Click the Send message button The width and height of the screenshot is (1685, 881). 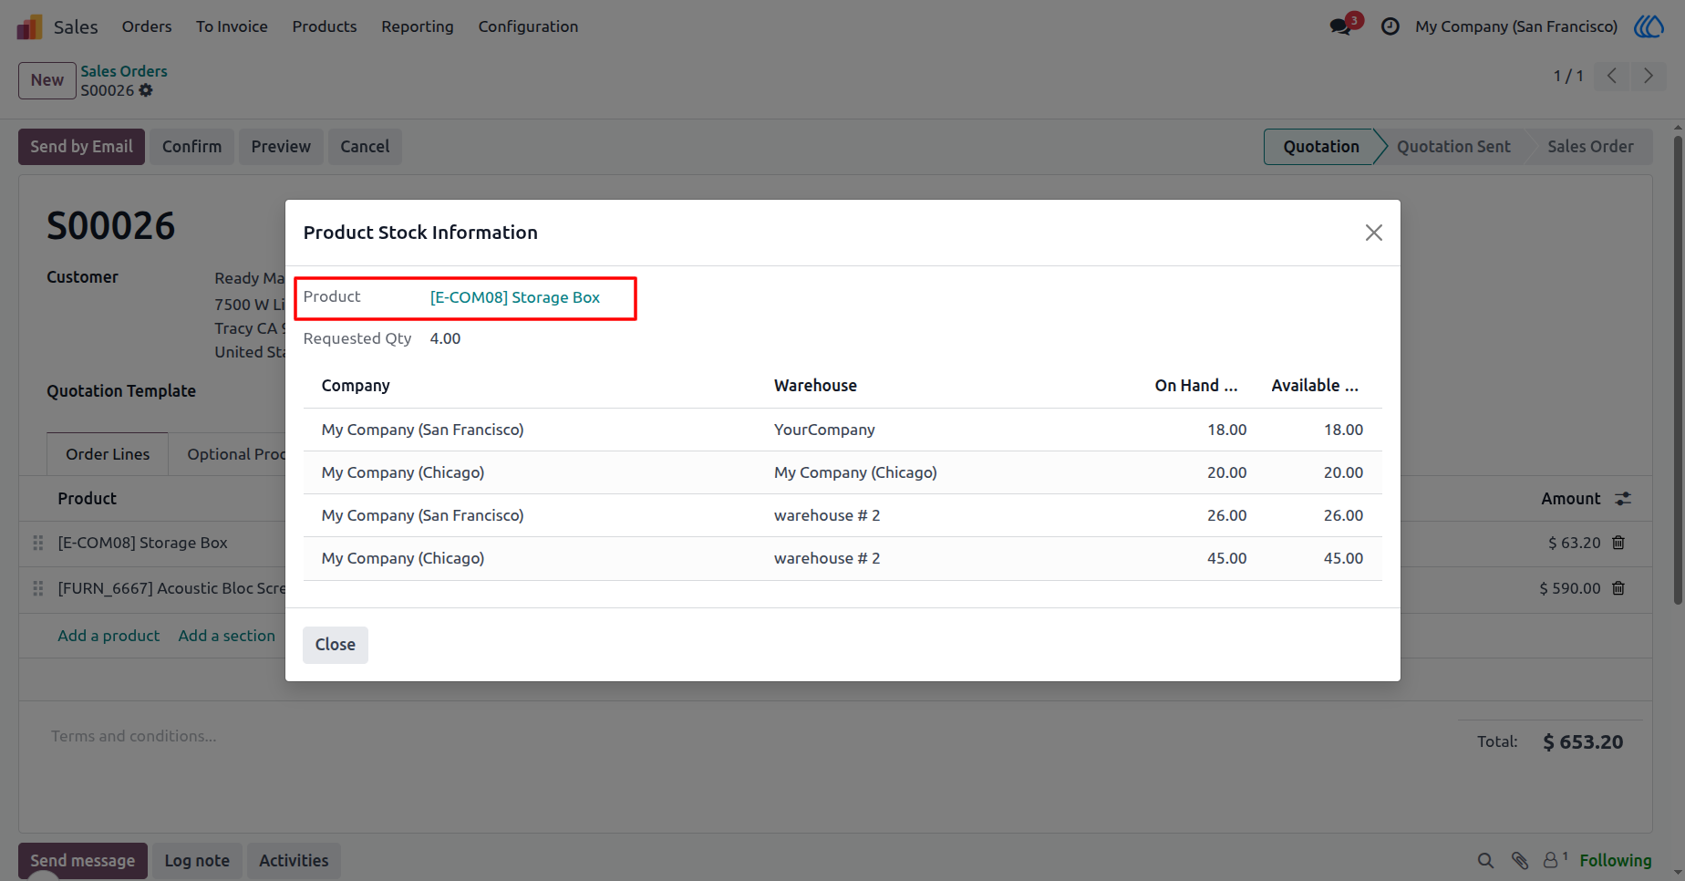[x=83, y=861]
